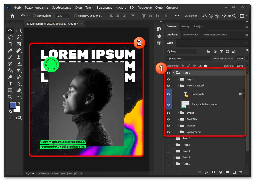This screenshot has height=181, width=255.
Task: Select the Horizontal Type tool
Action: coord(10,84)
